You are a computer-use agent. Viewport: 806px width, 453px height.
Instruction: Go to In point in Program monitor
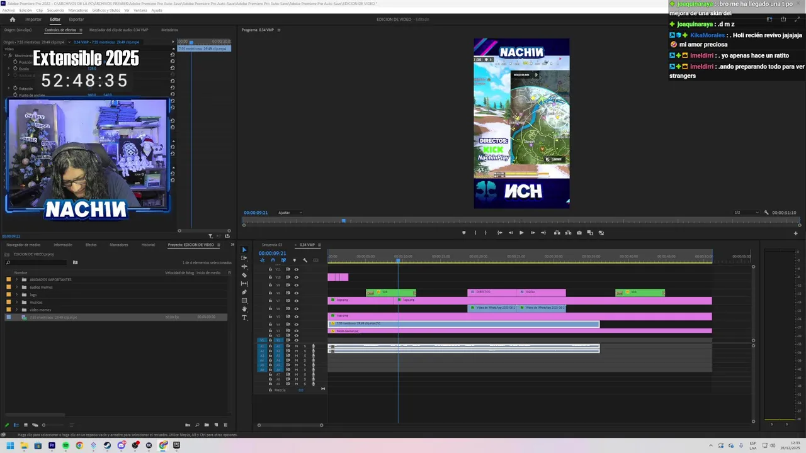click(499, 233)
